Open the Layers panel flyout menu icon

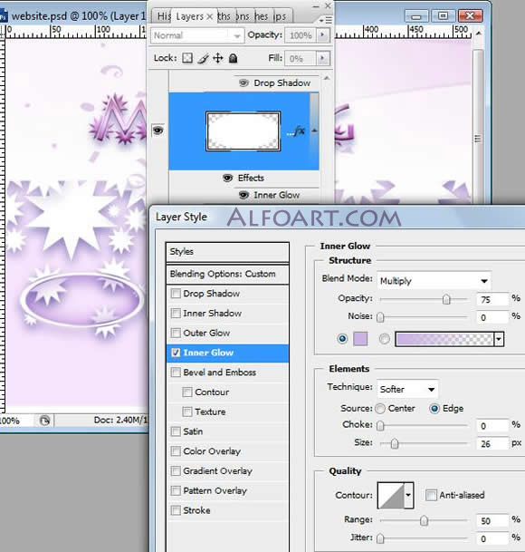click(x=326, y=20)
